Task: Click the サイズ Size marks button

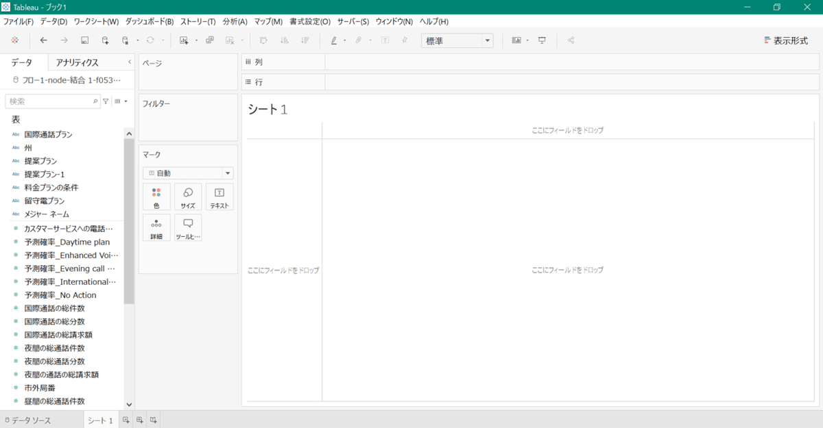Action: [x=188, y=197]
